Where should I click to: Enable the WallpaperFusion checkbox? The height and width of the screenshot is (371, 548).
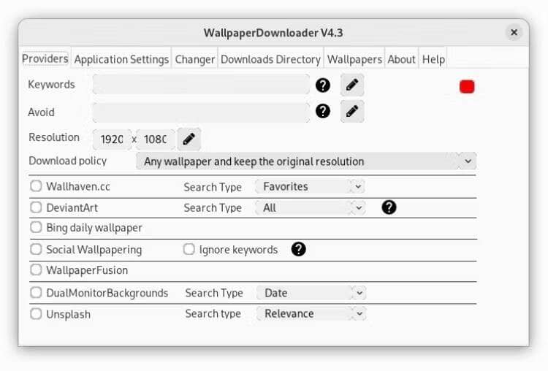(36, 269)
